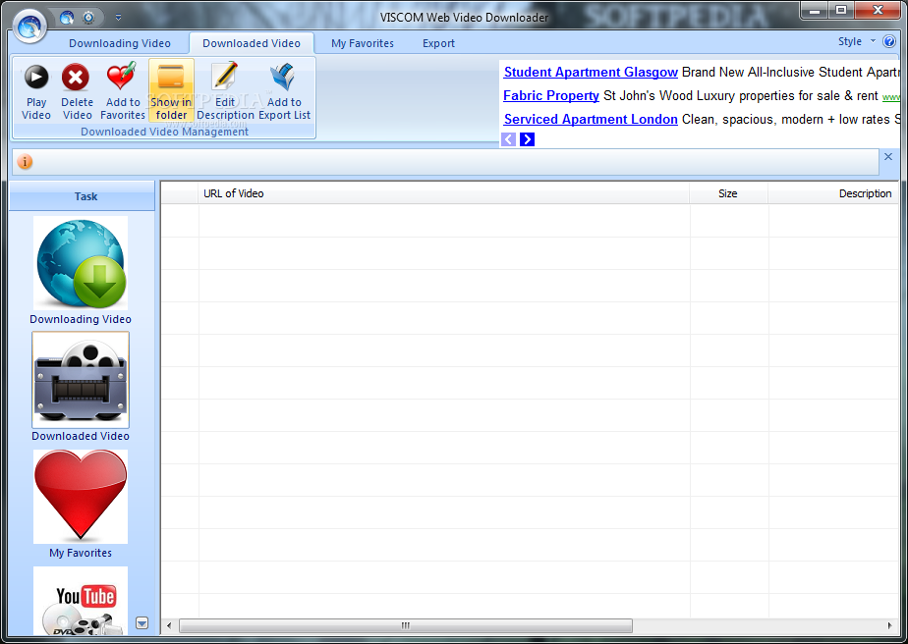Open the Serviced Apartment London ad link
Image resolution: width=908 pixels, height=644 pixels.
(591, 119)
